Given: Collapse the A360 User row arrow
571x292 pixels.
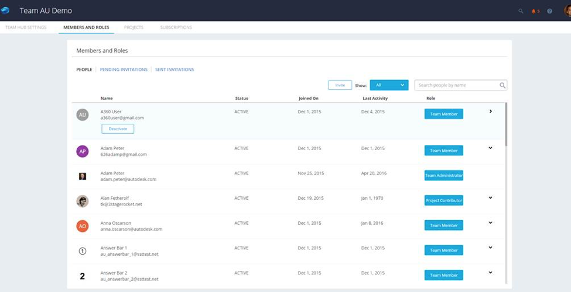Looking at the screenshot, I should pyautogui.click(x=491, y=112).
